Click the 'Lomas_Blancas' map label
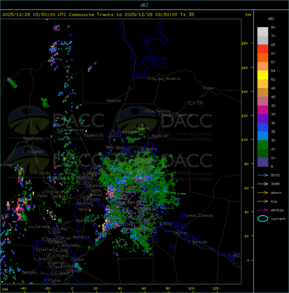The width and height of the screenshot is (289, 293). (x=199, y=215)
